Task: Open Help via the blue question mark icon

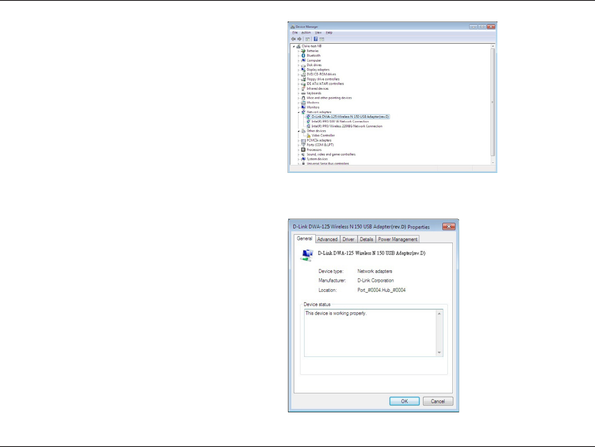Action: [x=316, y=39]
